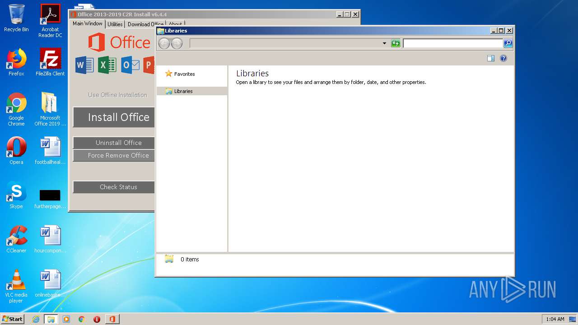This screenshot has width=578, height=325.
Task: Launch Skype desktop shortcut
Action: click(16, 195)
